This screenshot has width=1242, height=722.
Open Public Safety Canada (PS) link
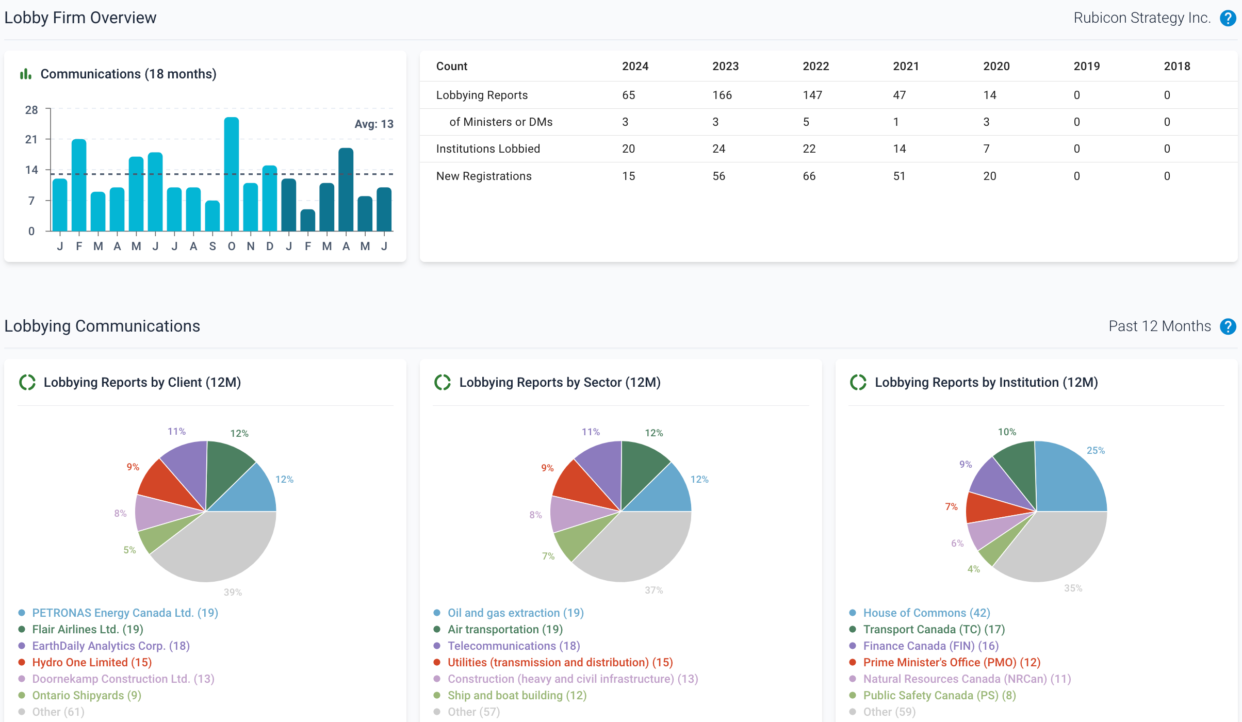coord(940,695)
